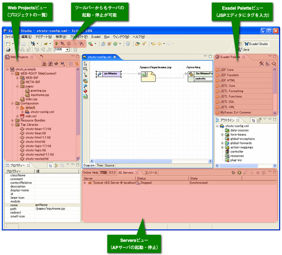The width and height of the screenshot is (282, 255).
Task: Start the server from the main toolbar
Action: [57, 43]
